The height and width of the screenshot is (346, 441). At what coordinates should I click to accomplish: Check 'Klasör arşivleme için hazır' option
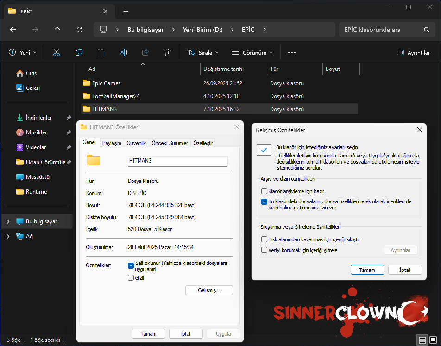pos(265,191)
